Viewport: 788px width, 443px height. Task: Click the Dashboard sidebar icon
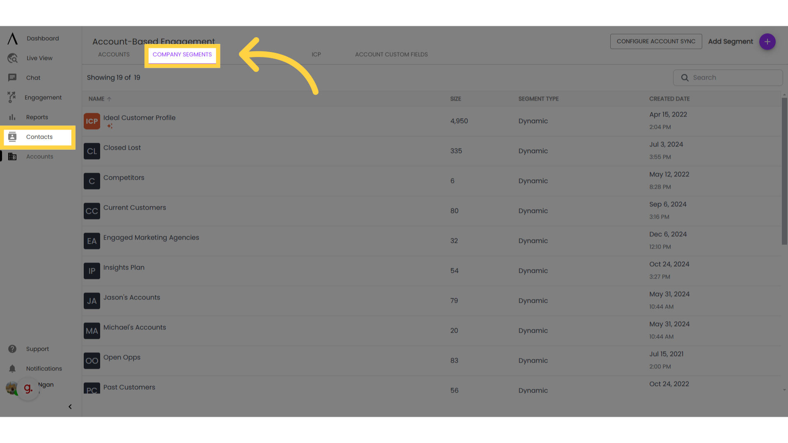tap(12, 38)
